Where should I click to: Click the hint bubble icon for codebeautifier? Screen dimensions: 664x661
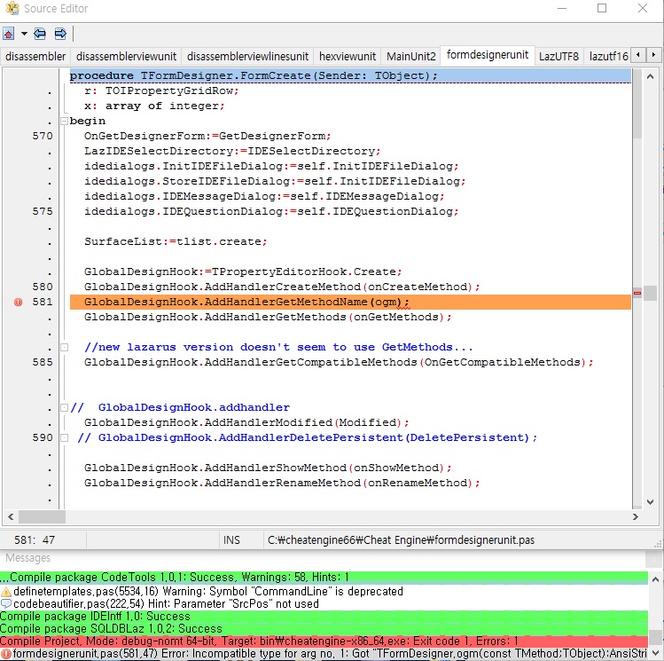(x=6, y=603)
